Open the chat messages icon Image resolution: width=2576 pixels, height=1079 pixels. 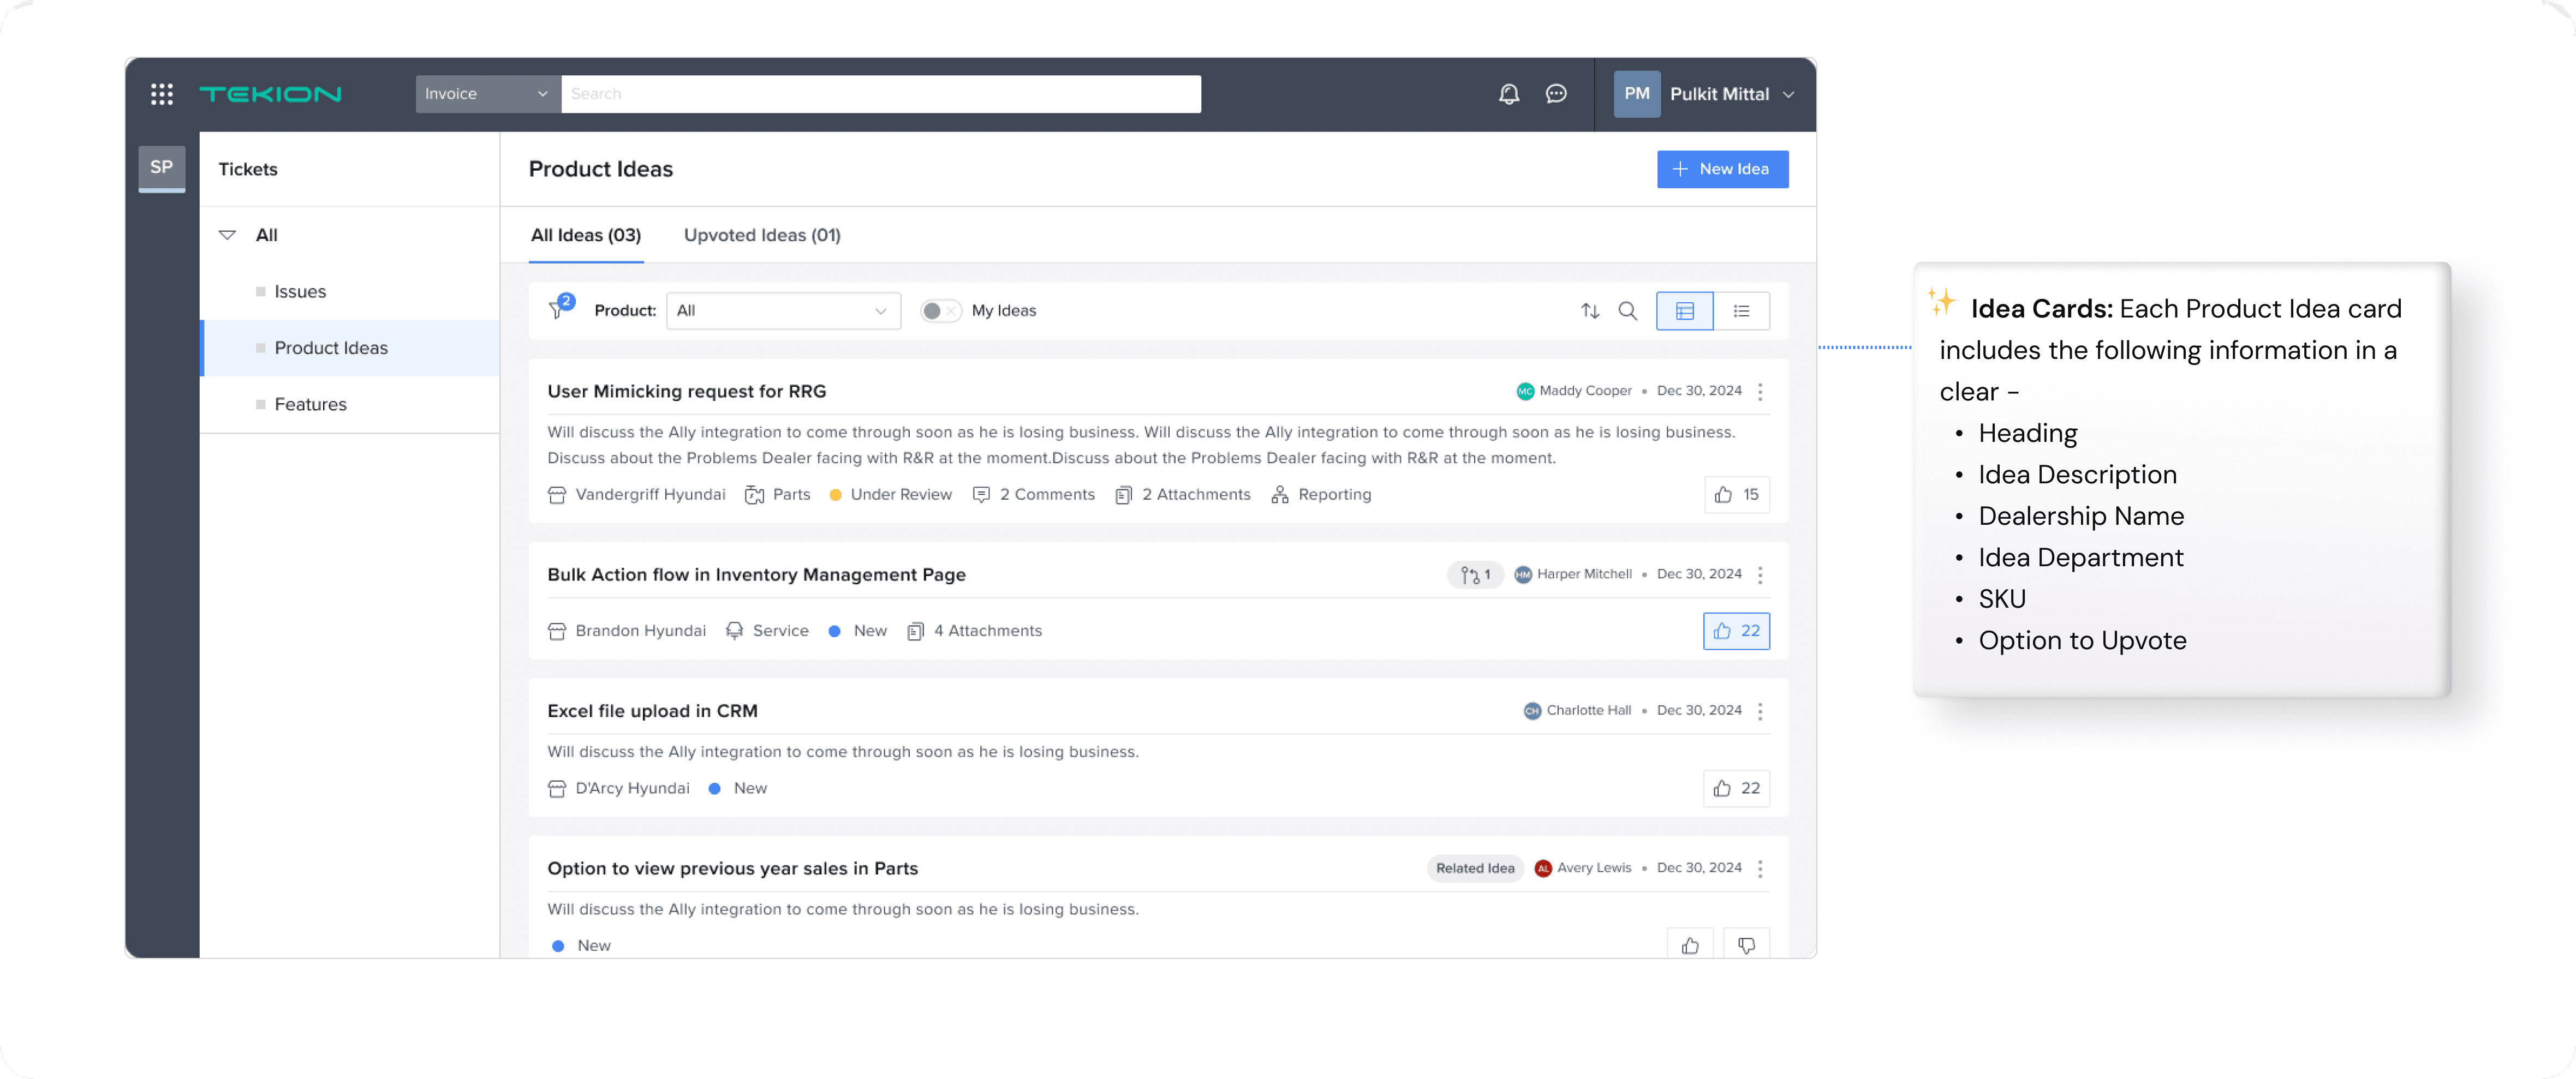pyautogui.click(x=1555, y=94)
